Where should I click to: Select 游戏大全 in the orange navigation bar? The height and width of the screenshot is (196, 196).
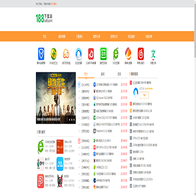114,36
